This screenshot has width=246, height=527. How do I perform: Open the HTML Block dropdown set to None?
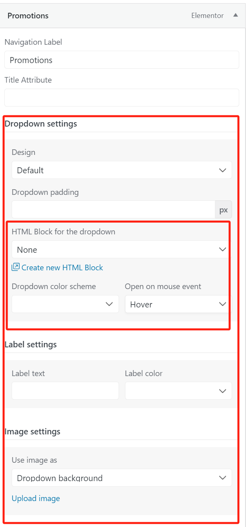point(120,249)
